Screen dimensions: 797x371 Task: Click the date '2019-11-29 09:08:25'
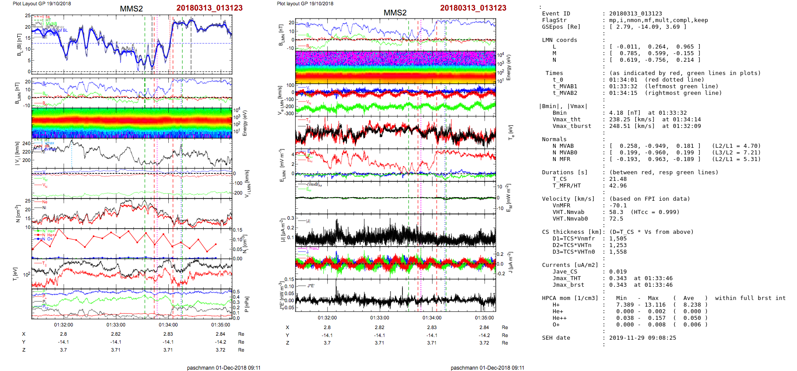click(x=643, y=338)
